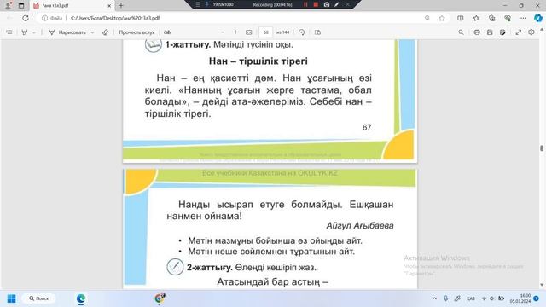The height and width of the screenshot is (307, 546).
Task: Close the recording toolbar
Action: pyautogui.click(x=347, y=4)
